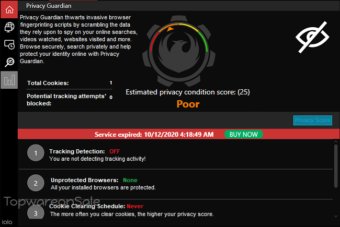This screenshot has width=340, height=227.
Task: Click the vertical scrollbar thumb
Action: coord(336,166)
